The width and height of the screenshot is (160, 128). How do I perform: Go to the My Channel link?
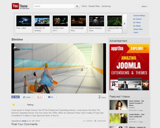[x=137, y=19]
